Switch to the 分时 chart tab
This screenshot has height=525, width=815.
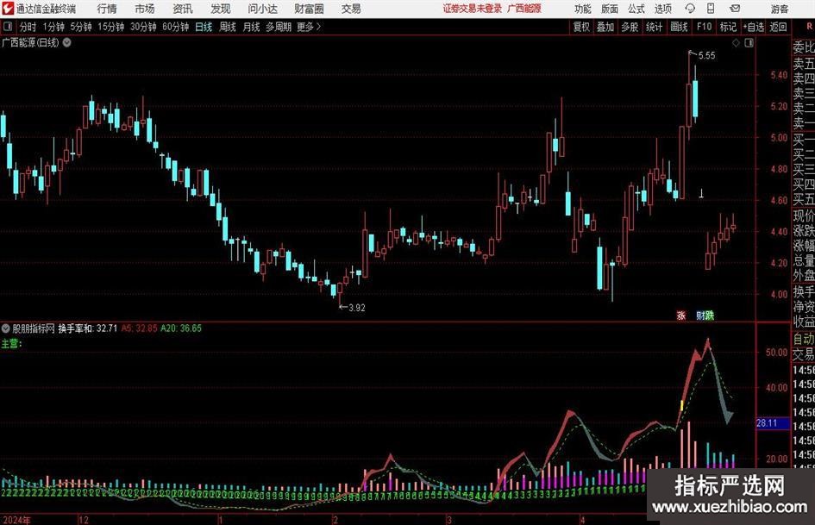click(x=28, y=27)
